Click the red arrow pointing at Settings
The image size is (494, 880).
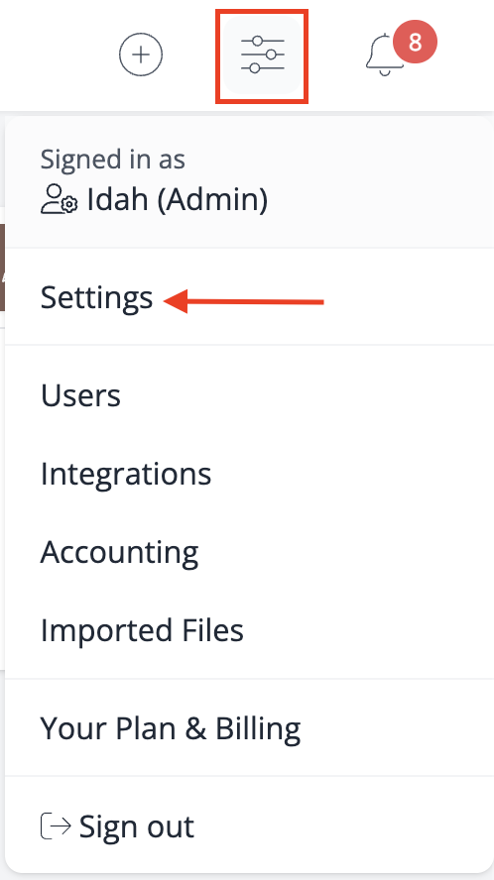click(243, 302)
